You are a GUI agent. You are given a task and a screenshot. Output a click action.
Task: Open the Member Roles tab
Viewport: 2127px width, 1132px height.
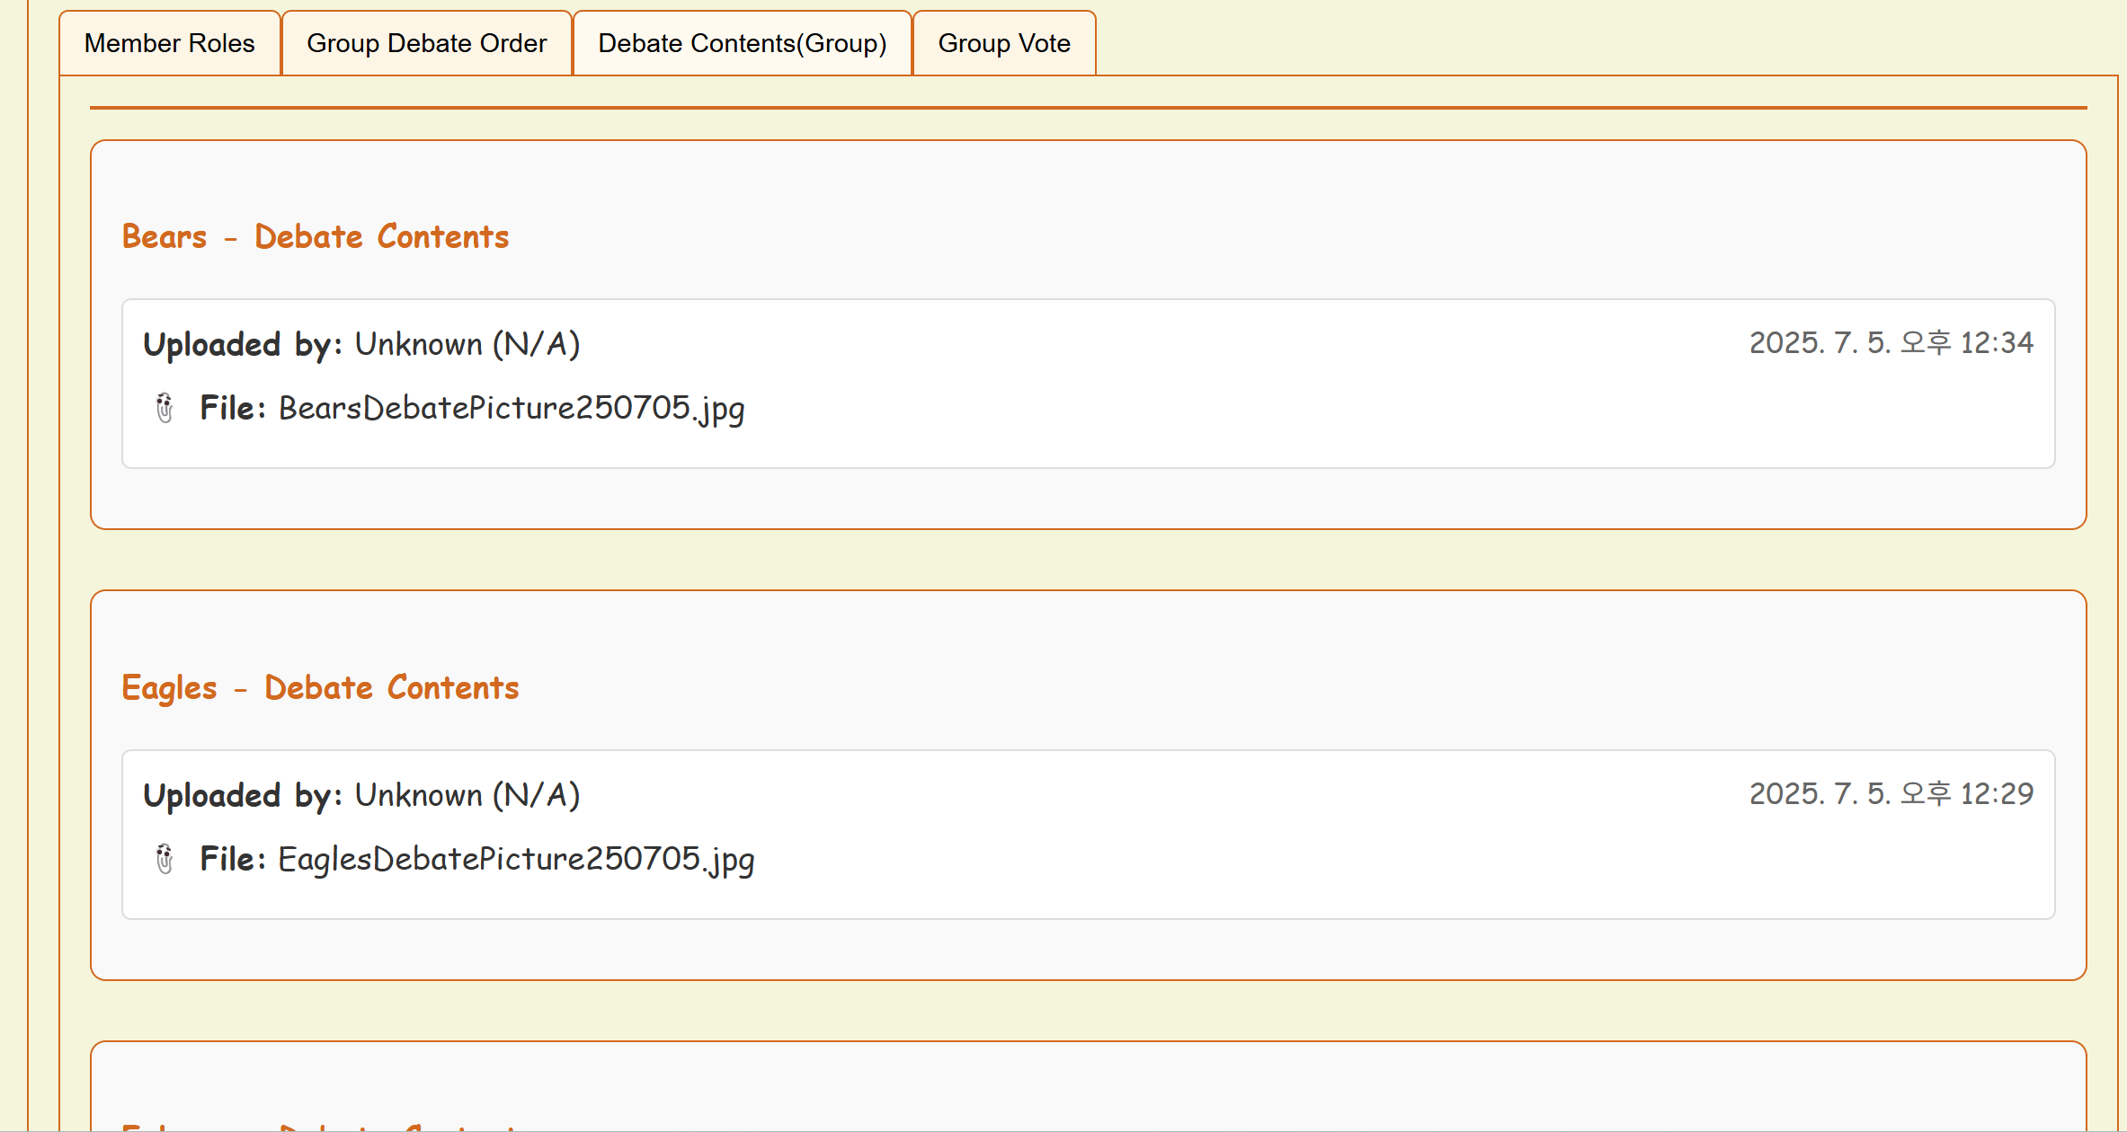pos(169,43)
